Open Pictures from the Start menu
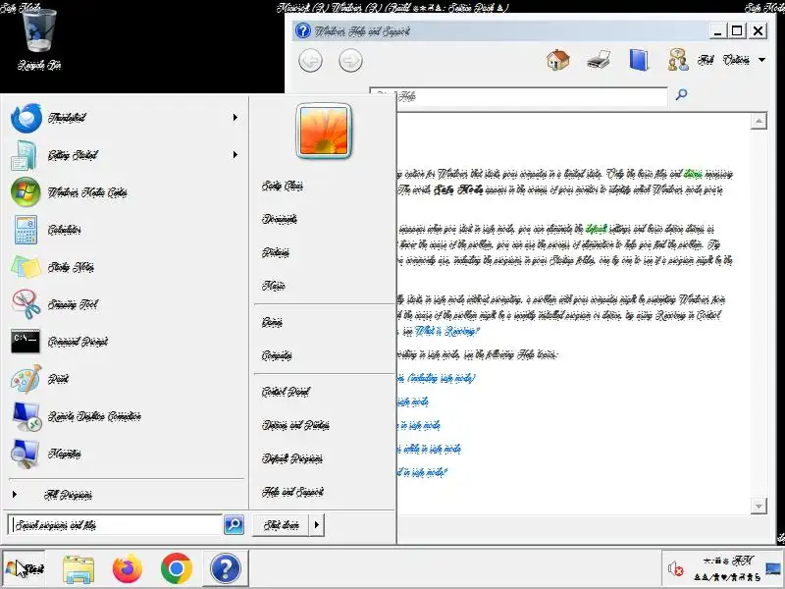Viewport: 785px width, 589px height. 276,252
